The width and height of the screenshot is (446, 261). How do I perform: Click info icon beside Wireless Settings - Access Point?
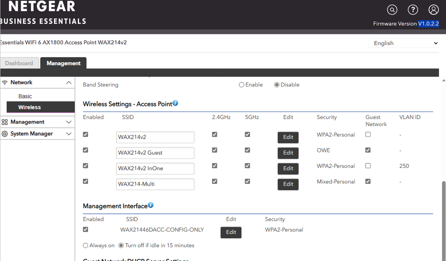point(175,103)
